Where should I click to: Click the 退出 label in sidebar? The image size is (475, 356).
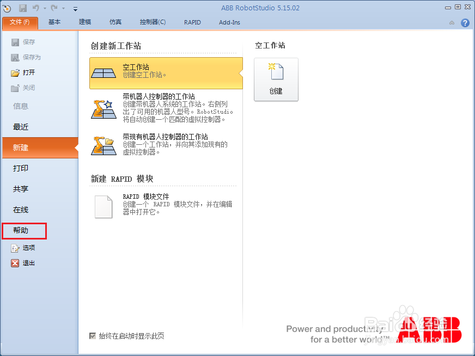pyautogui.click(x=29, y=263)
